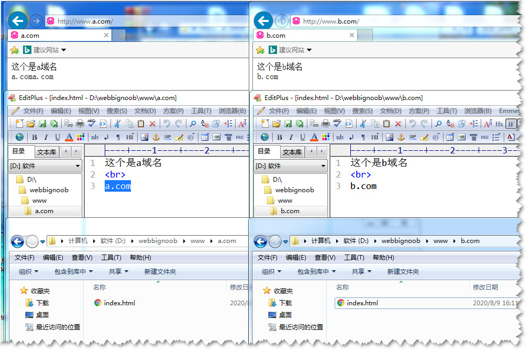Click Save icon in a.com EditPlus toolbar
Image resolution: width=531 pixels, height=354 pixels.
[x=42, y=124]
